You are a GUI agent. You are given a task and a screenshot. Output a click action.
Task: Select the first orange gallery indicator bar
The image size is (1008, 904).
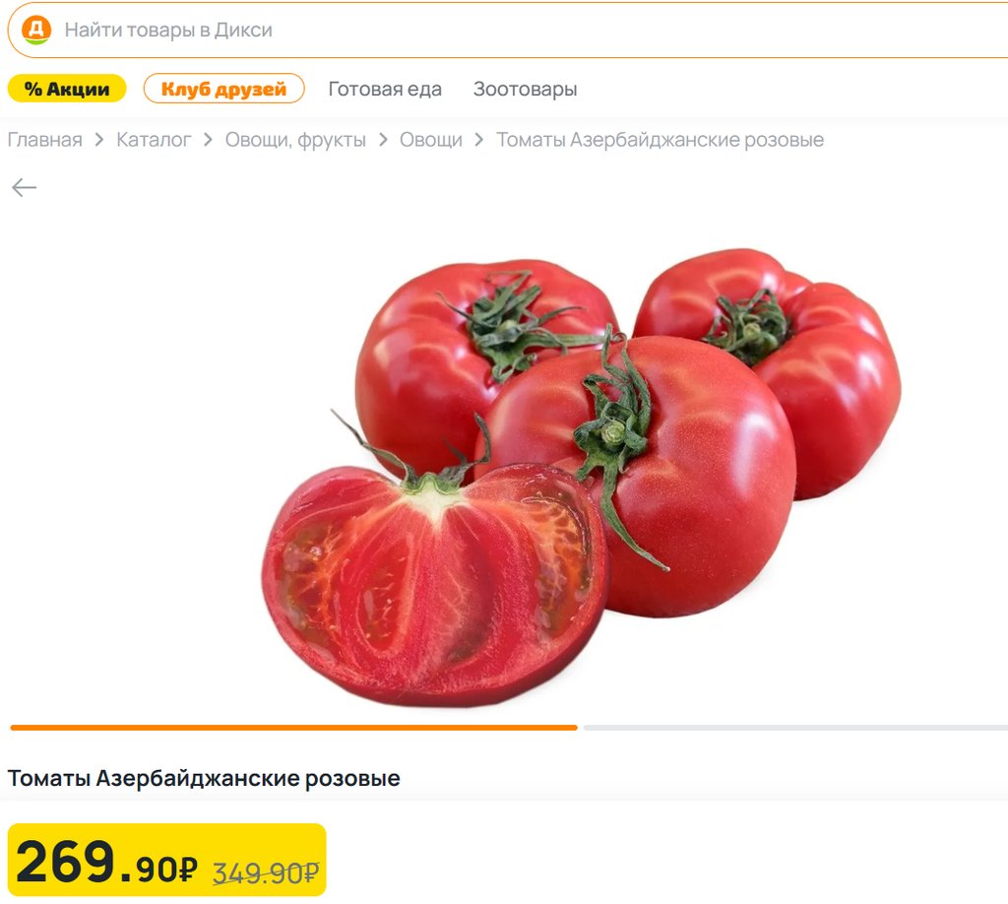click(x=293, y=727)
